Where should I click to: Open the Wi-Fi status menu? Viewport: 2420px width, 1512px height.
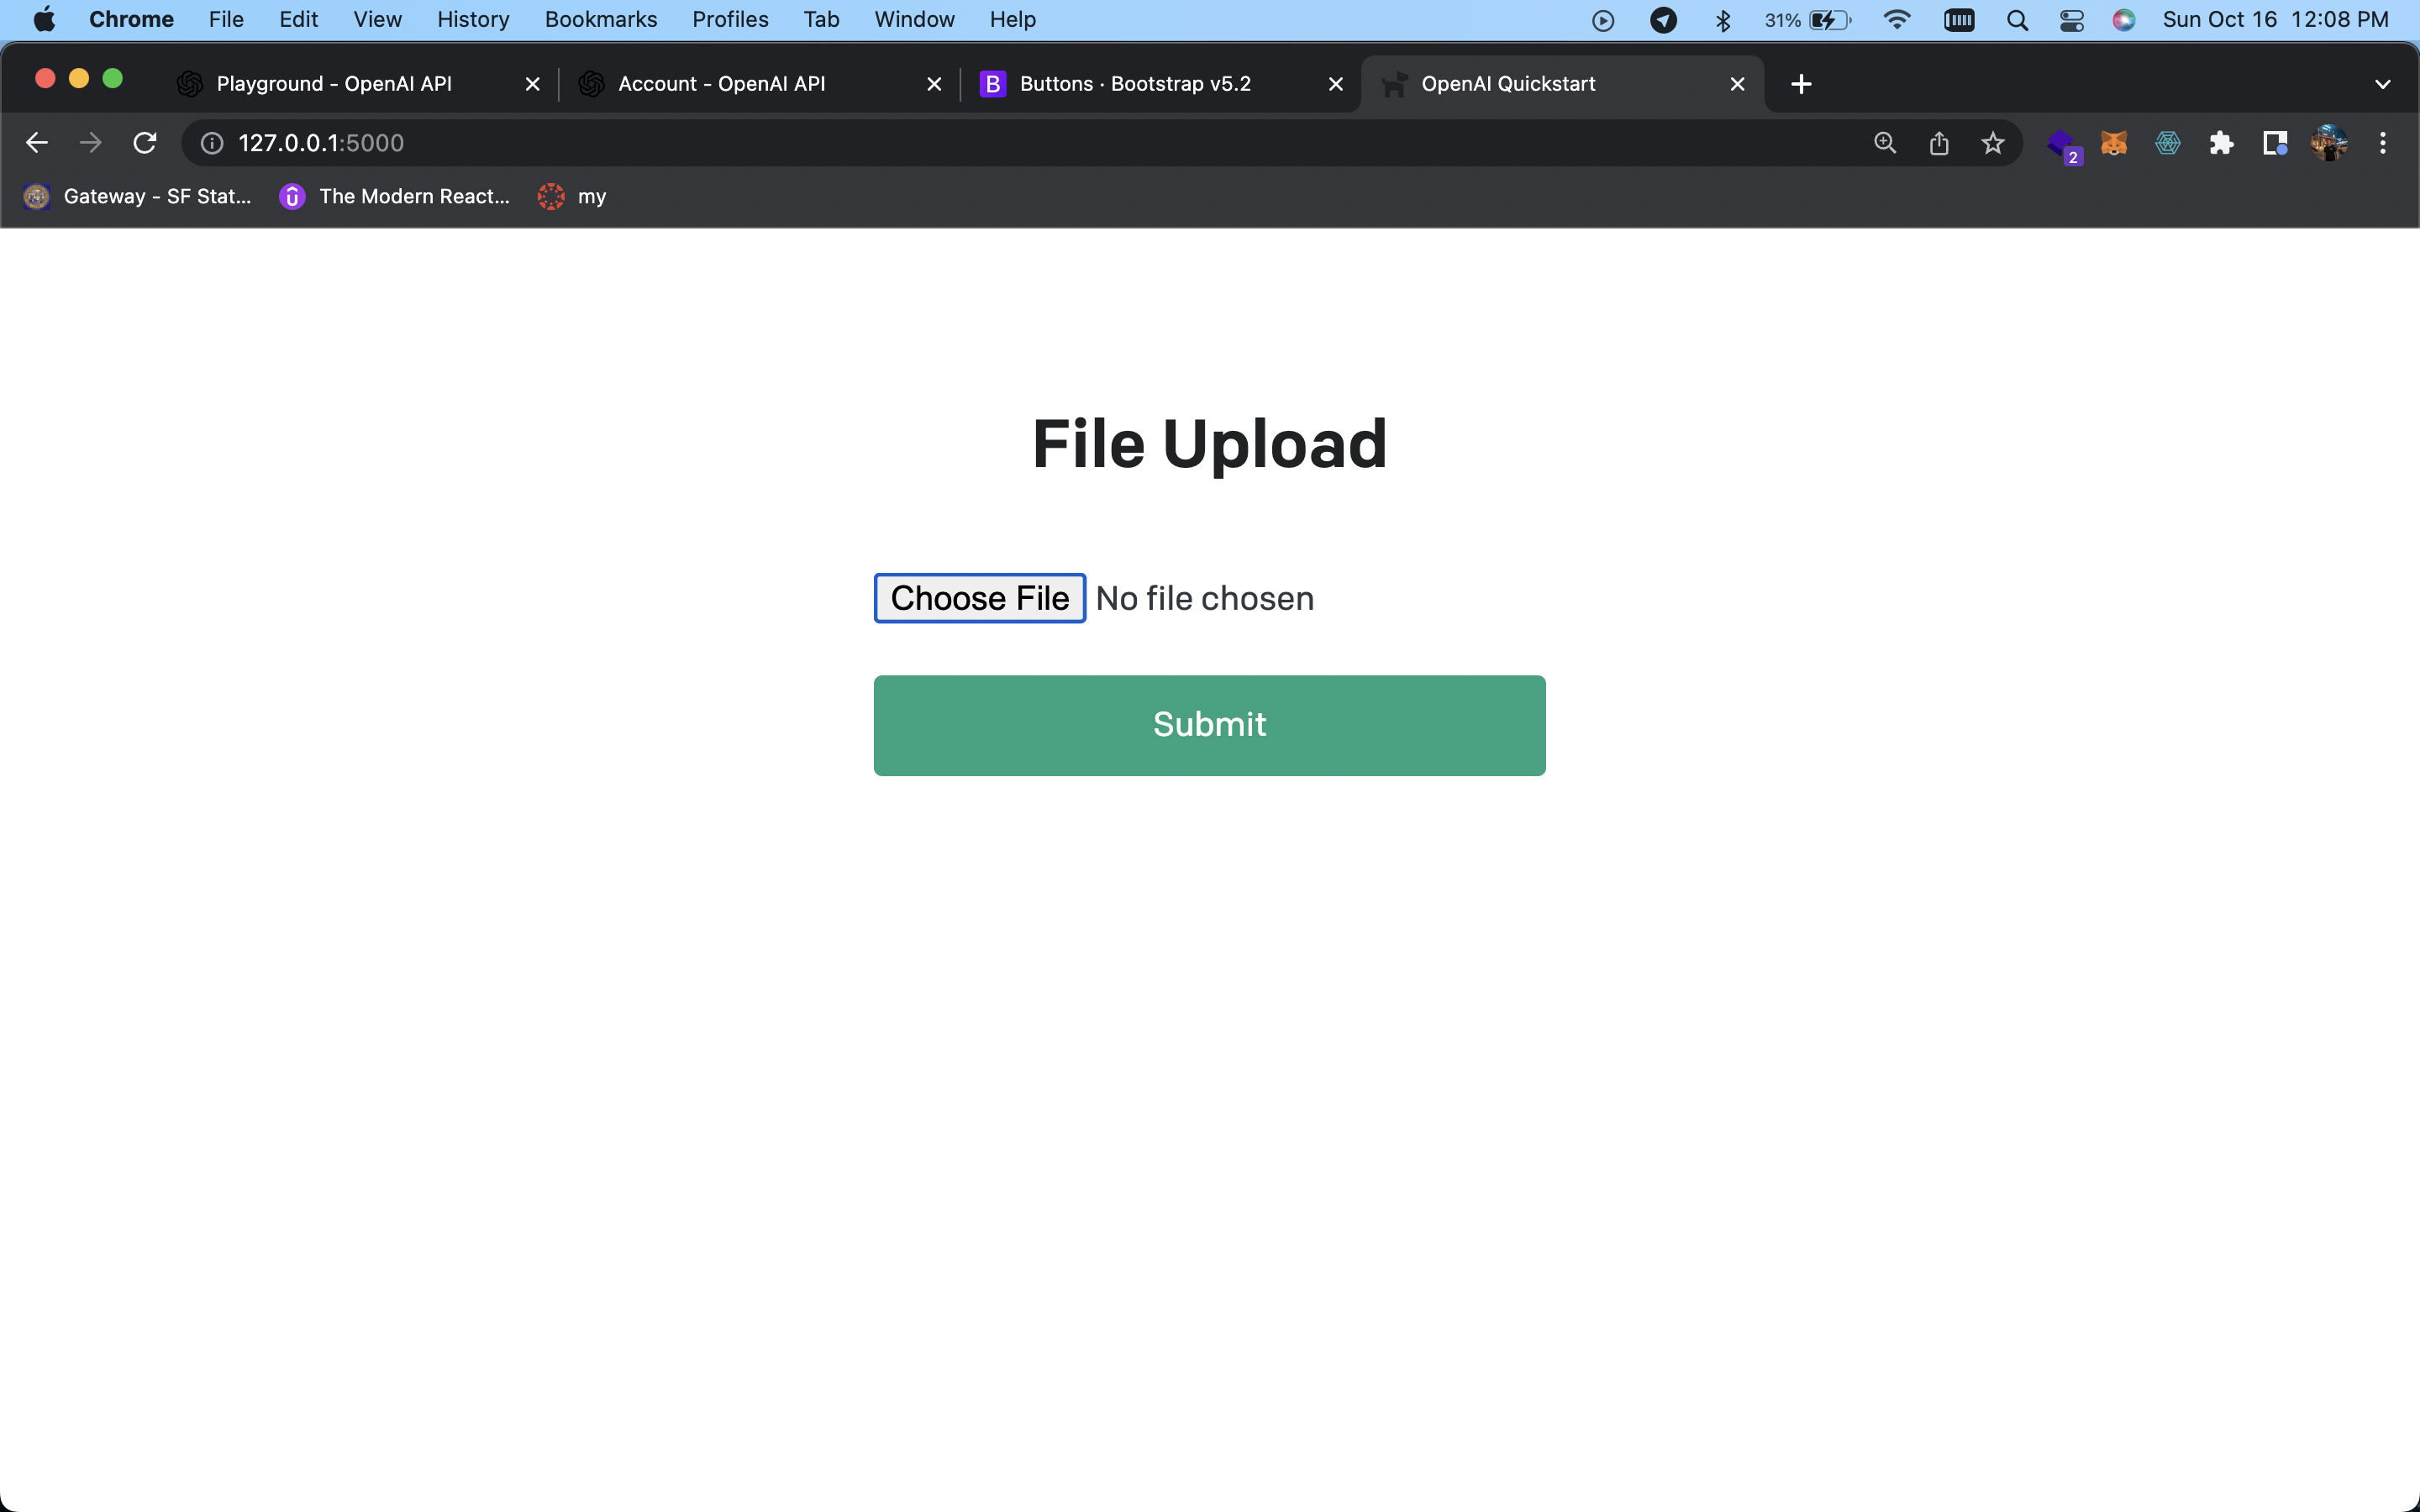click(1896, 20)
